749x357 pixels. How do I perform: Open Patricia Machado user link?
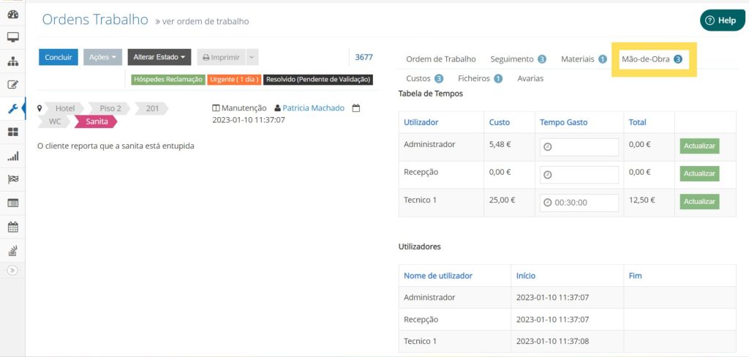point(313,108)
